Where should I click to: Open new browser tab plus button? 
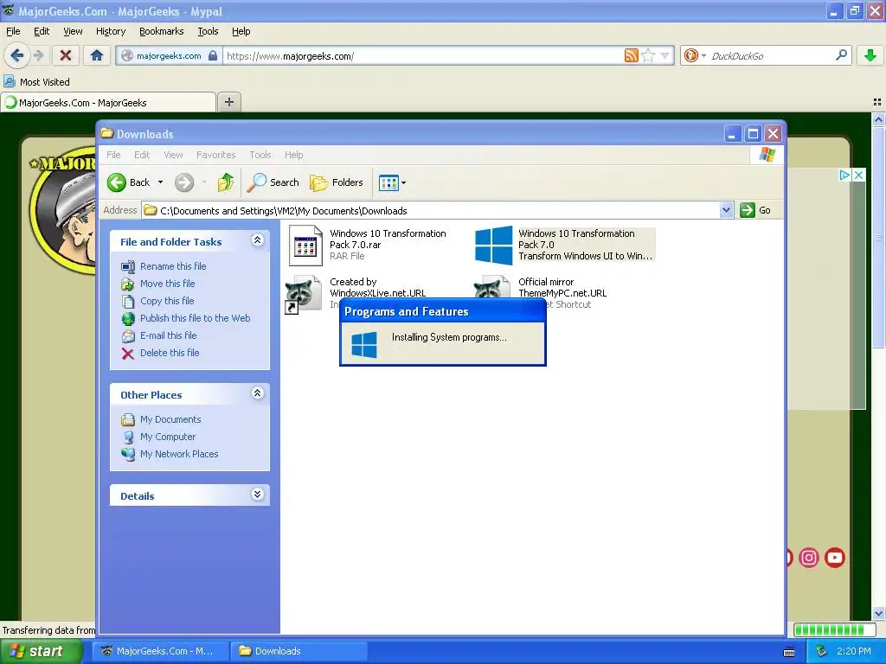coord(228,102)
